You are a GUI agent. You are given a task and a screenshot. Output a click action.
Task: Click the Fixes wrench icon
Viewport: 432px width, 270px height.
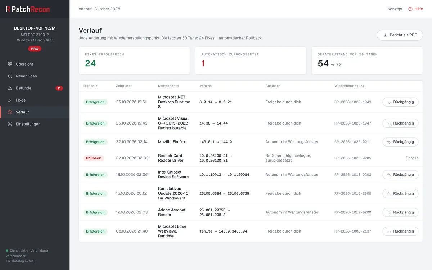point(10,100)
